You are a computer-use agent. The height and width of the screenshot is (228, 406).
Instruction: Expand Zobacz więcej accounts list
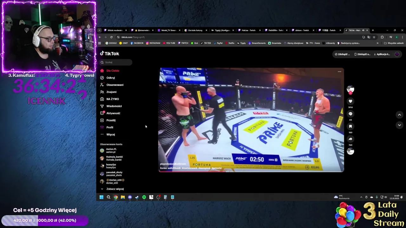112,189
